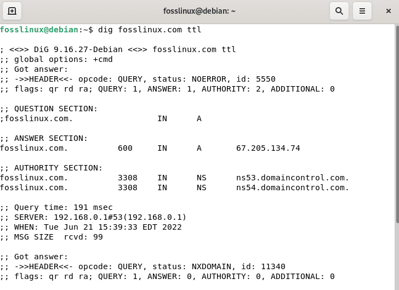The image size is (399, 290).
Task: Click the header id 5550
Action: [x=256, y=79]
